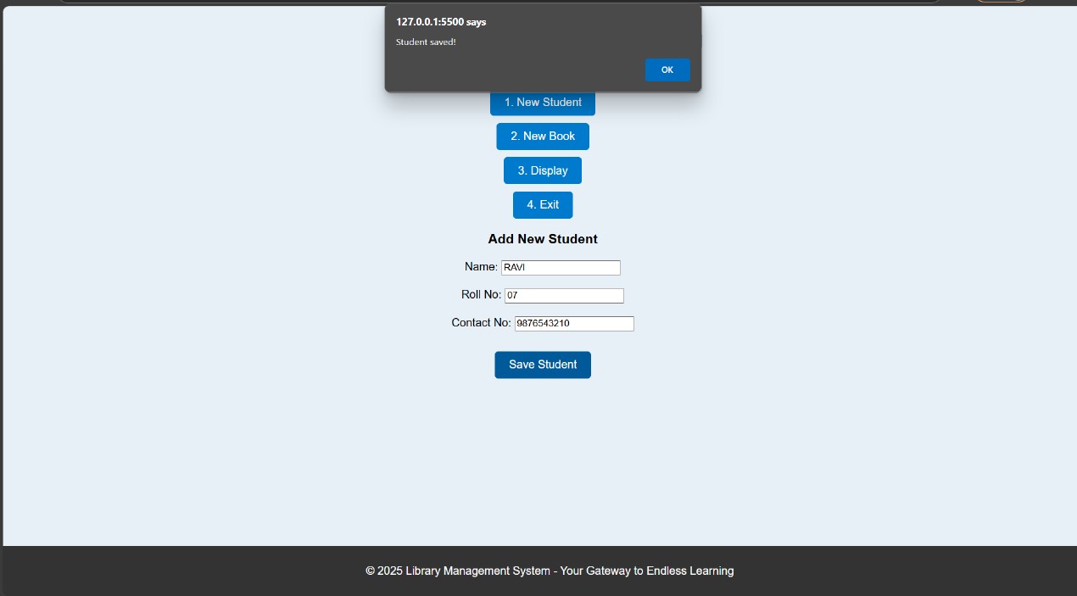Choose the 4. Exit option

(x=543, y=205)
